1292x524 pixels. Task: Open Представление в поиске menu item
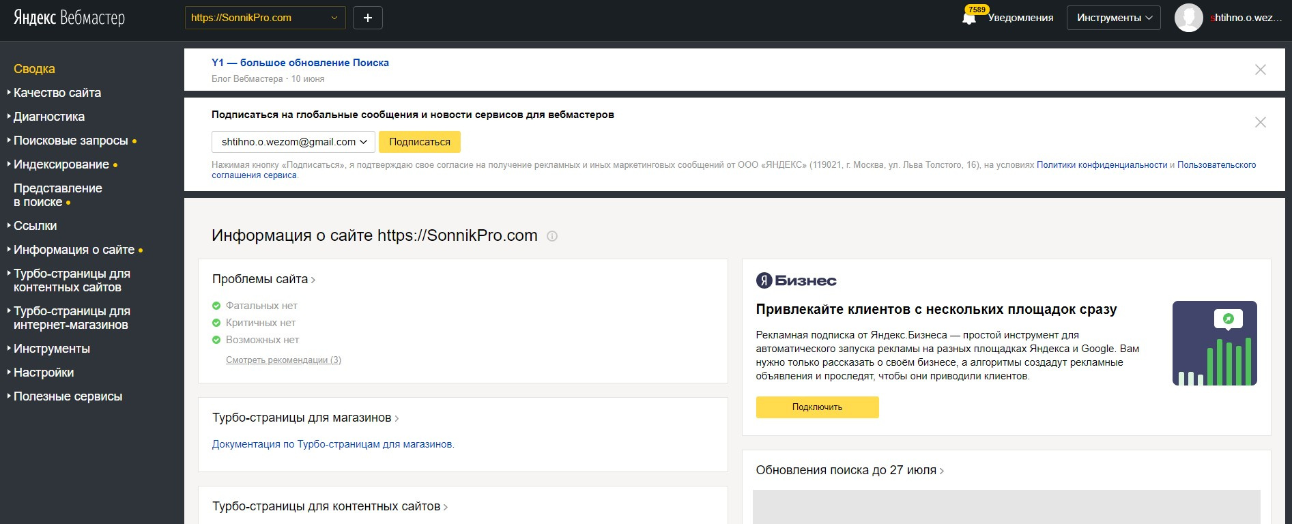58,195
